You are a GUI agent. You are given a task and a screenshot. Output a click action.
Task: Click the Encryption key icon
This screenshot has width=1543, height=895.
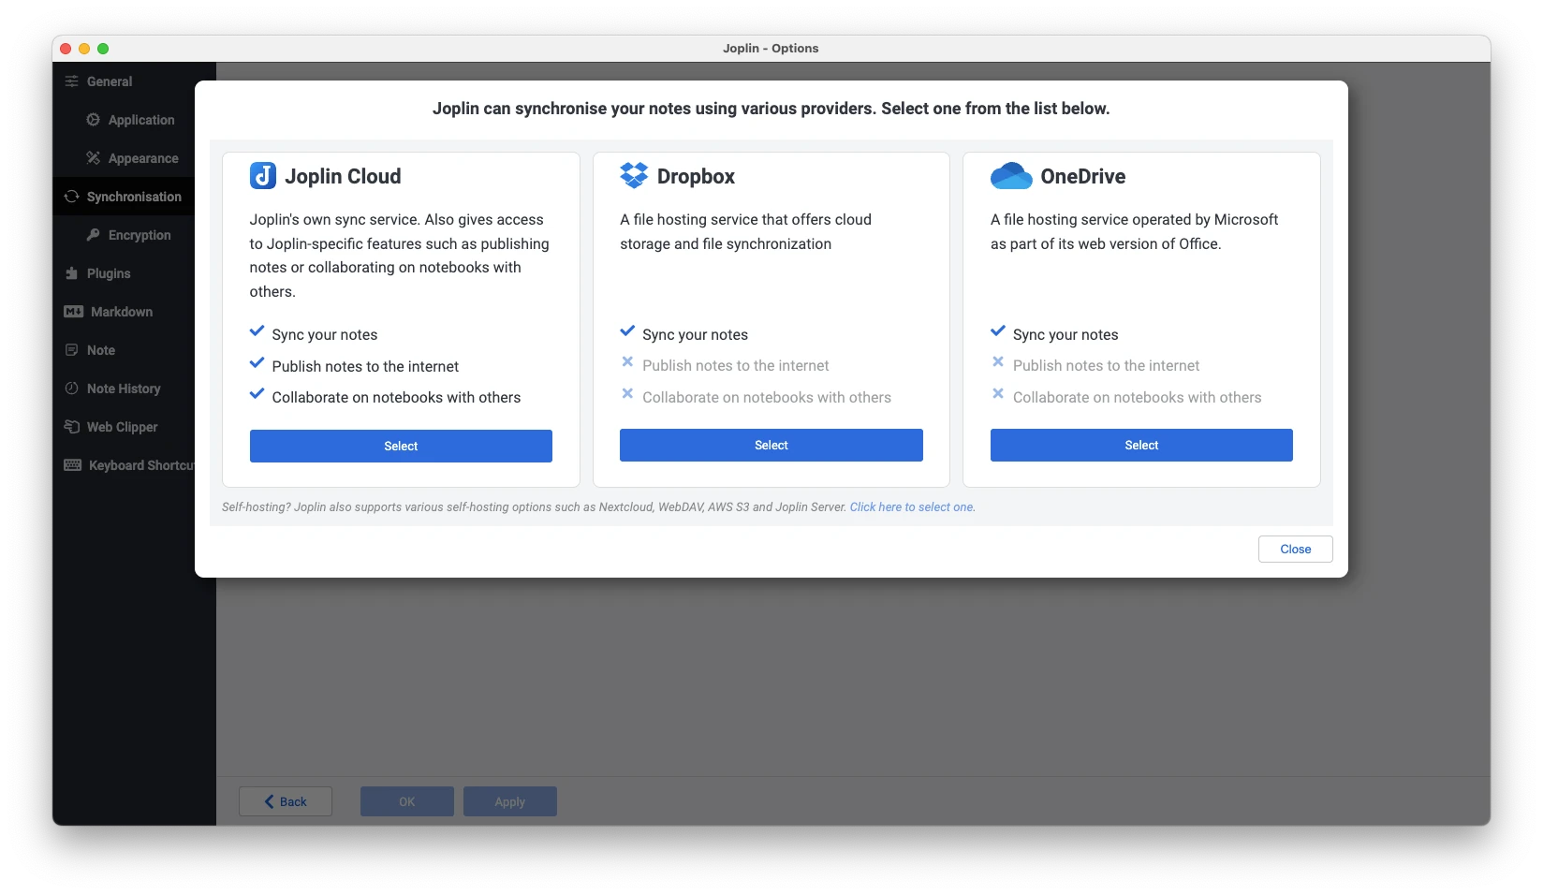tap(94, 235)
